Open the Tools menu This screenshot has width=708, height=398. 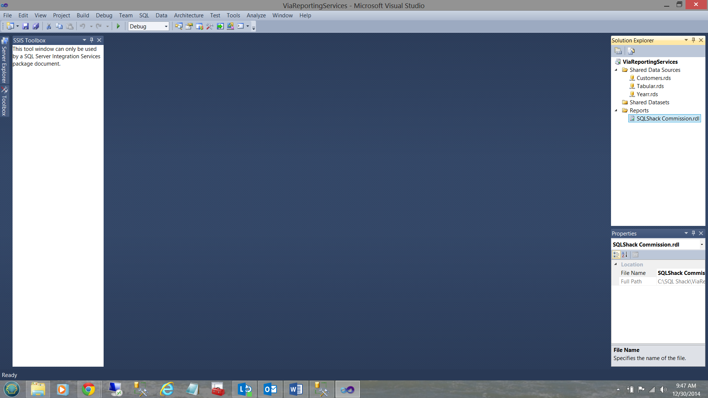(233, 15)
